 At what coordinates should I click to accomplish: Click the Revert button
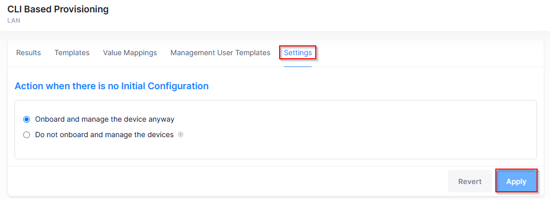(470, 181)
